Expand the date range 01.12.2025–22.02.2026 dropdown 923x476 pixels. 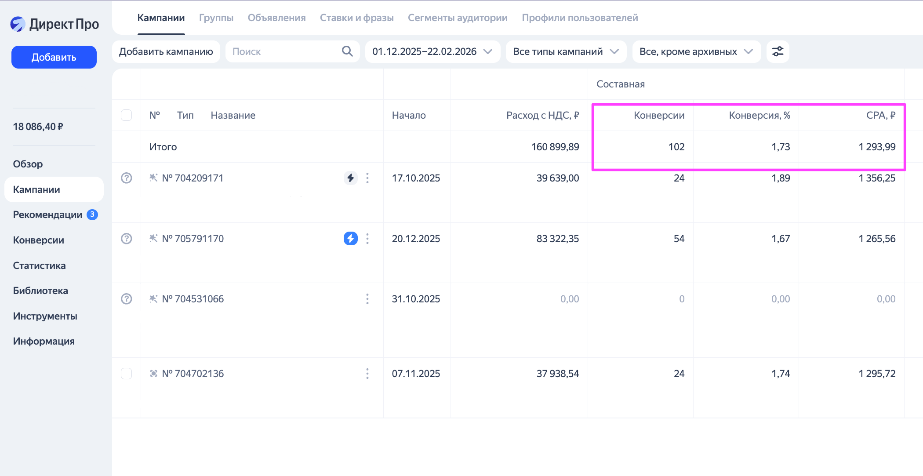(x=432, y=51)
